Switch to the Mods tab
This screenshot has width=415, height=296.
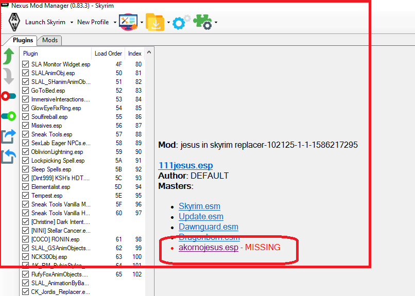tap(50, 40)
